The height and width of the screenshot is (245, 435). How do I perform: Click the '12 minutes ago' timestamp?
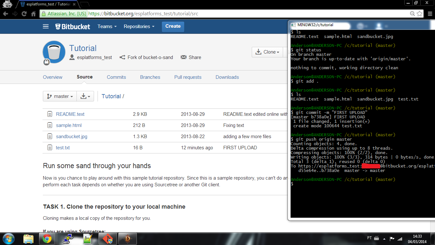click(x=197, y=148)
